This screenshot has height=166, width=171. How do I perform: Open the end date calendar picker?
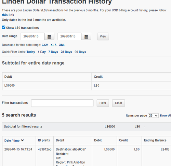point(86,36)
